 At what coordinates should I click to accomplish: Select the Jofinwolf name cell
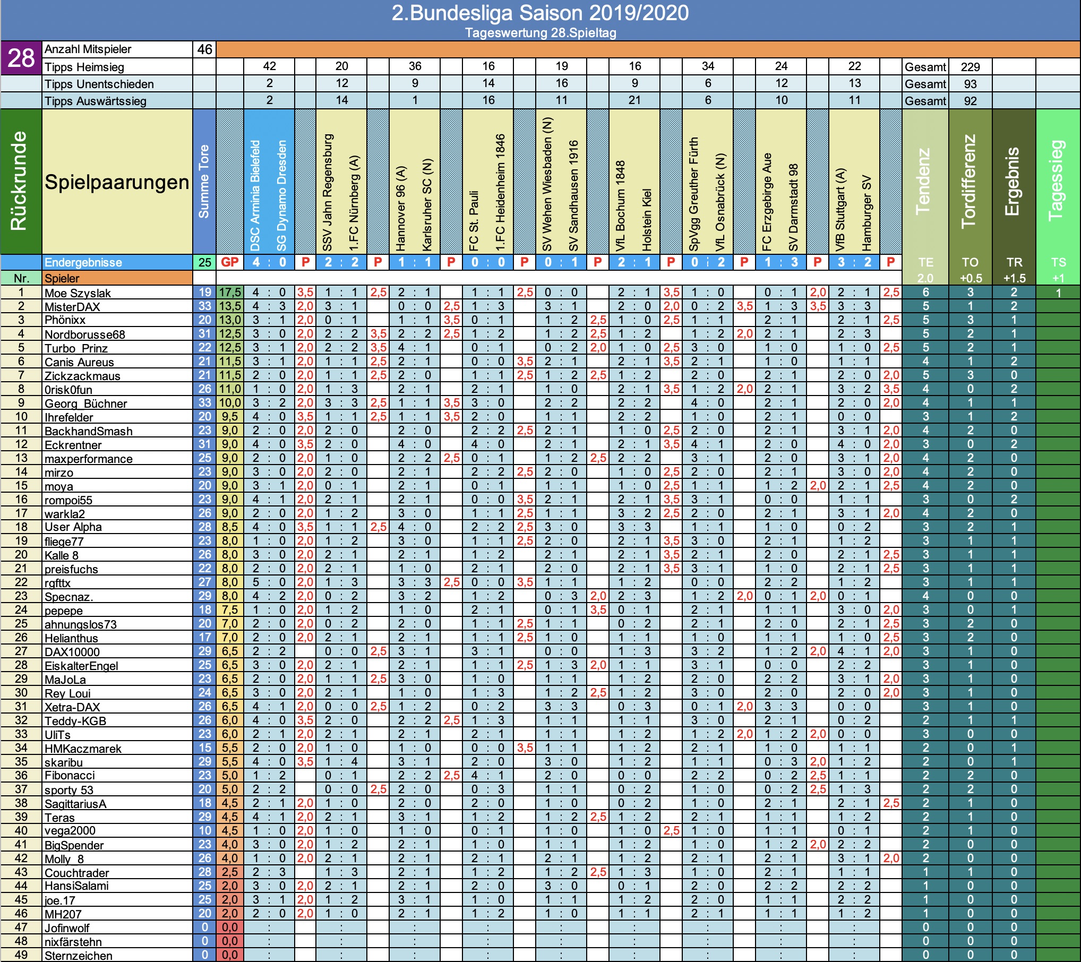(x=117, y=927)
